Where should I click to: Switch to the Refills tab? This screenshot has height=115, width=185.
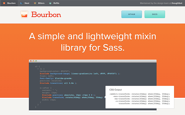(54, 3)
